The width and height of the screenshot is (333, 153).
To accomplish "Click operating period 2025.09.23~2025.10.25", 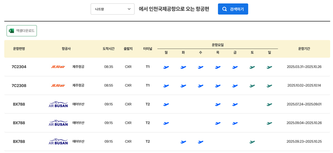I will 304,141.
